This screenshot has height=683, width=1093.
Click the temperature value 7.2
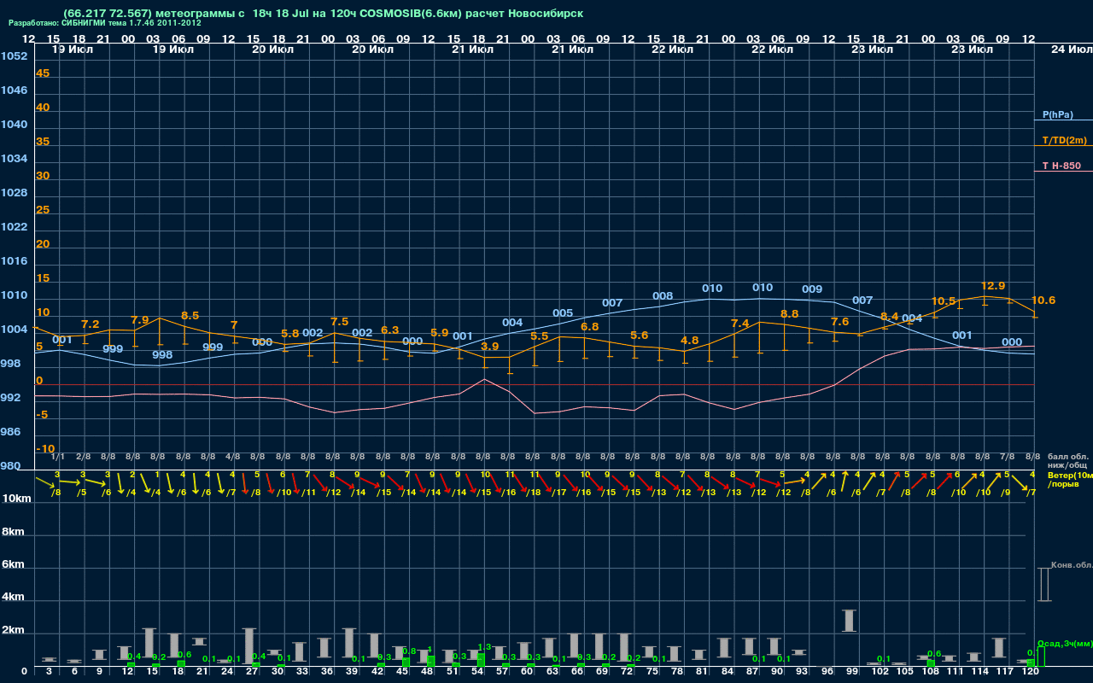91,324
